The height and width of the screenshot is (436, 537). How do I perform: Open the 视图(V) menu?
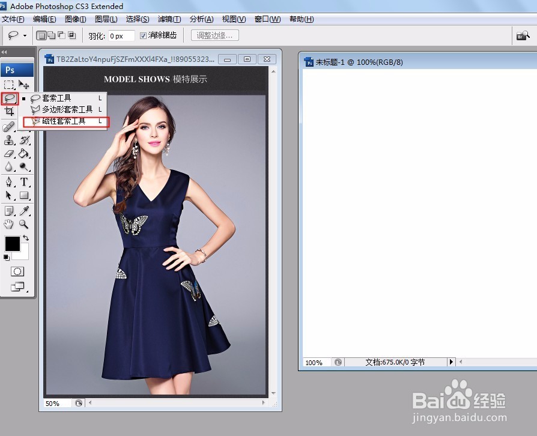point(234,19)
